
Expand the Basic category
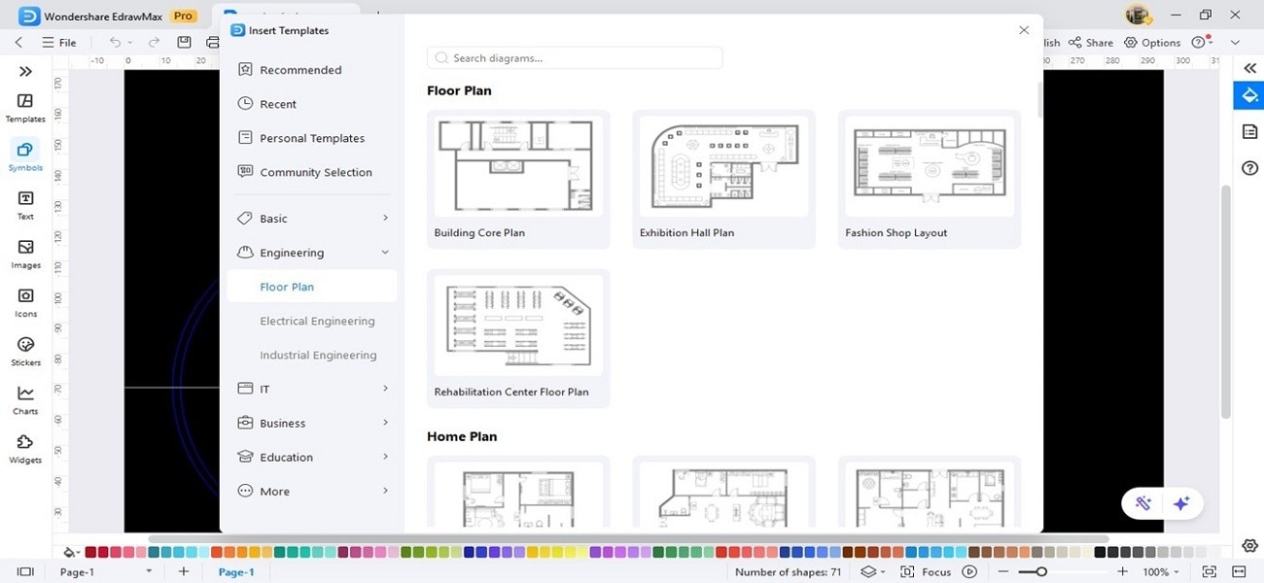click(312, 219)
